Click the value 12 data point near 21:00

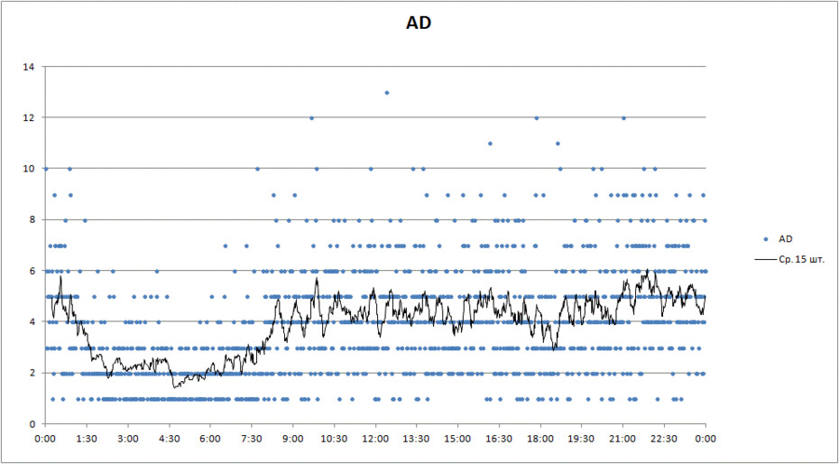coord(623,117)
